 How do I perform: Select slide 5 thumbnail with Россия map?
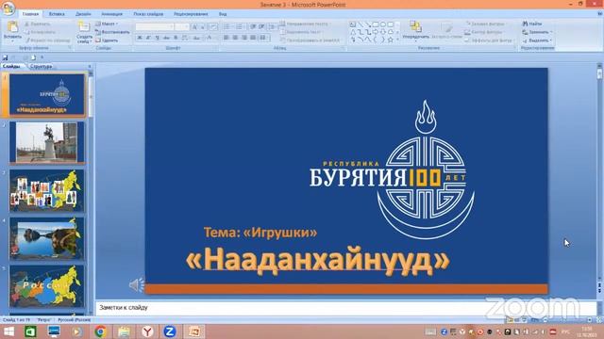(47, 286)
